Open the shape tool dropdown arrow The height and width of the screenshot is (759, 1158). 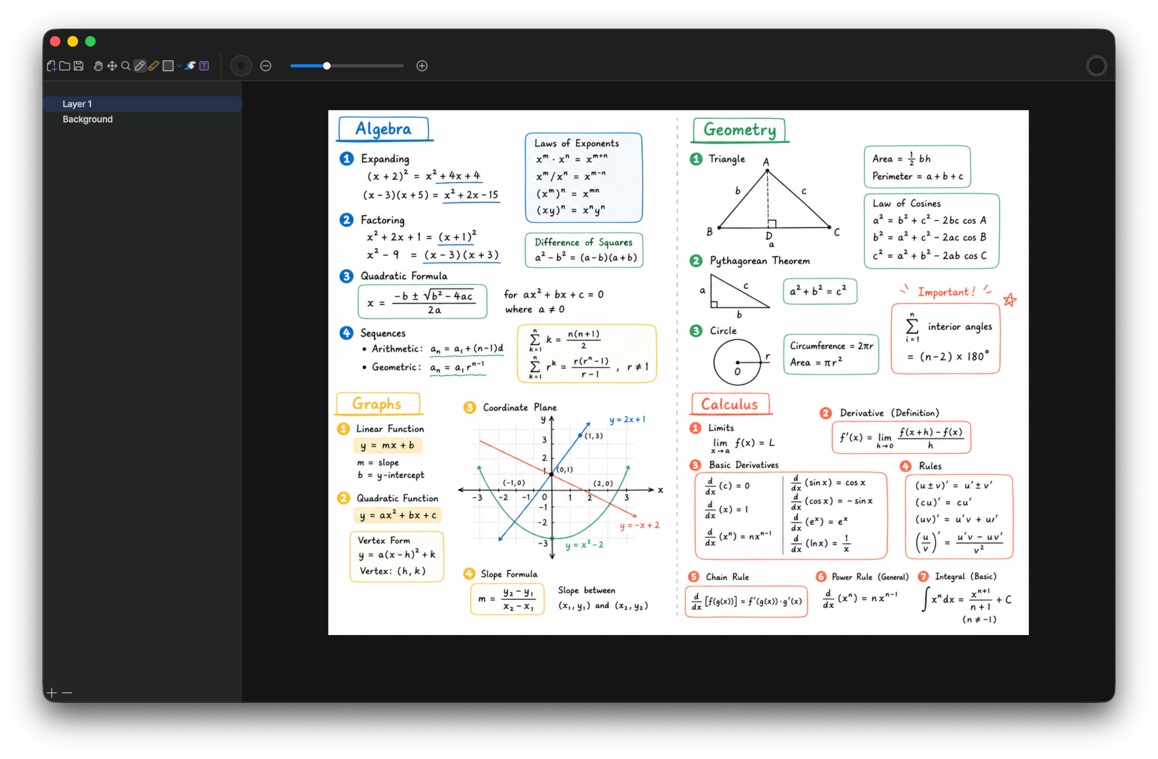(179, 66)
